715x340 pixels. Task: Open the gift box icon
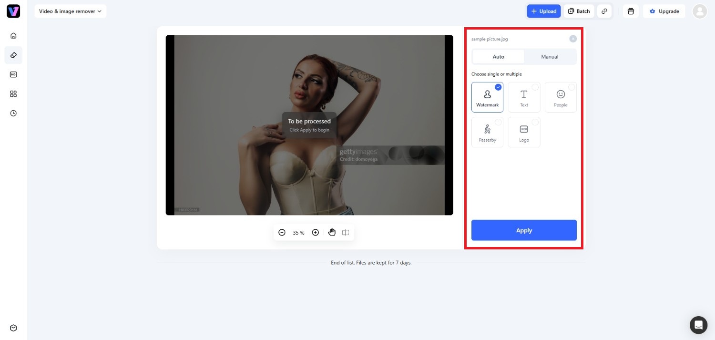631,11
